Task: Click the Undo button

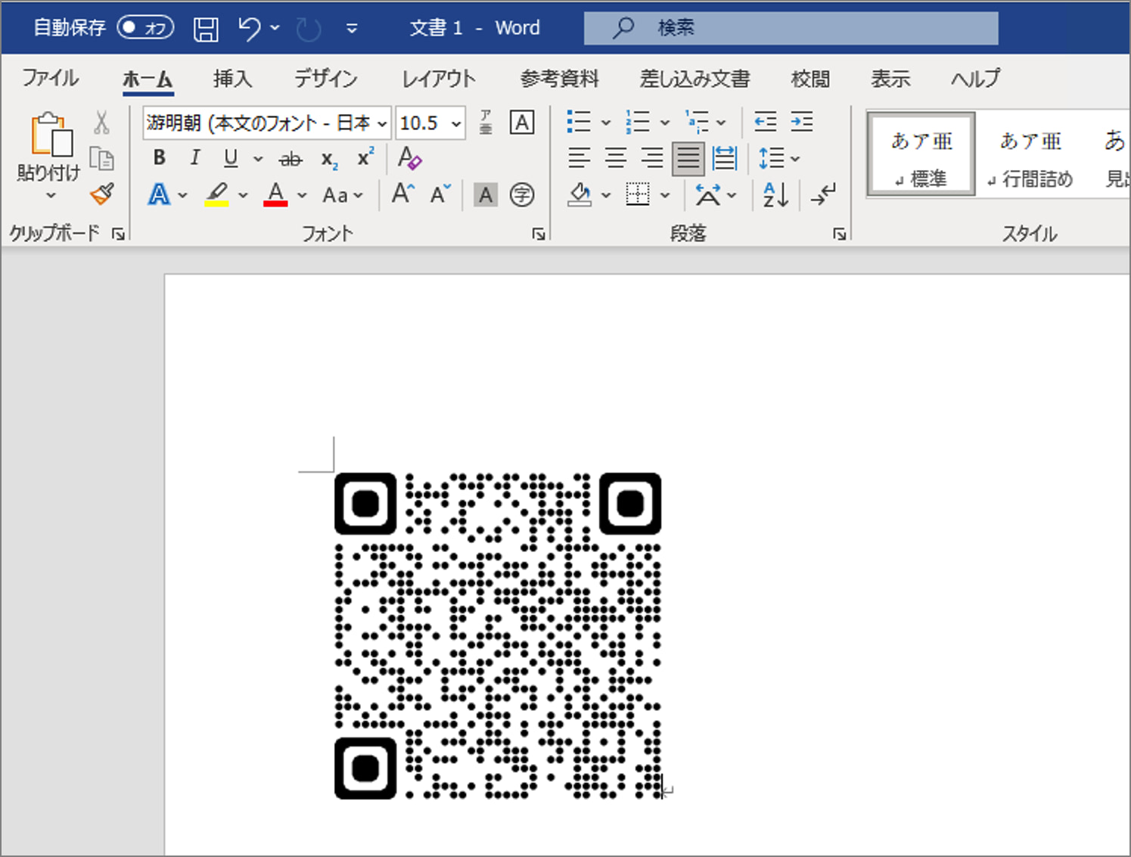Action: click(x=250, y=27)
